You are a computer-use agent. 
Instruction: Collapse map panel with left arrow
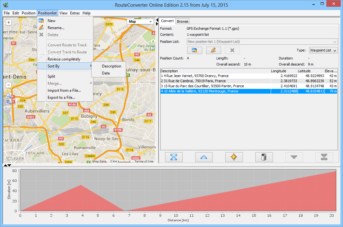tap(157, 20)
